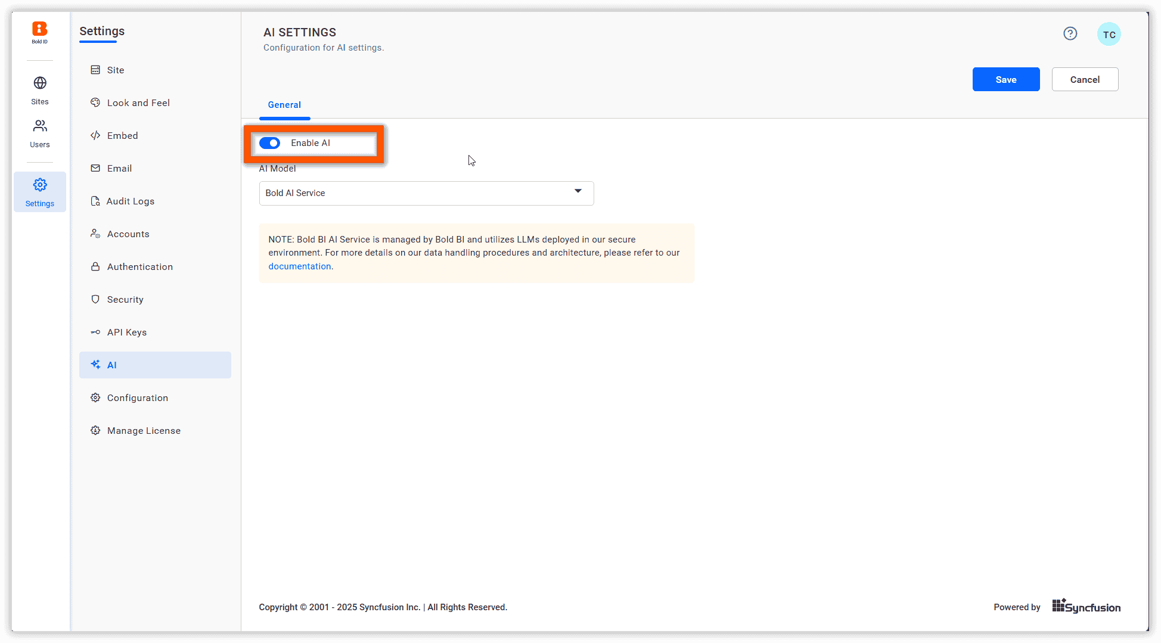The image size is (1161, 643).
Task: Open the TC profile avatar
Action: click(x=1109, y=34)
